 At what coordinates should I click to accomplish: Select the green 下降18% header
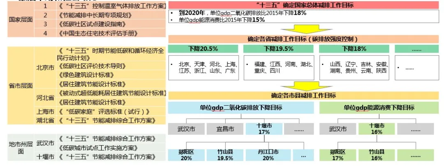tap(354, 49)
